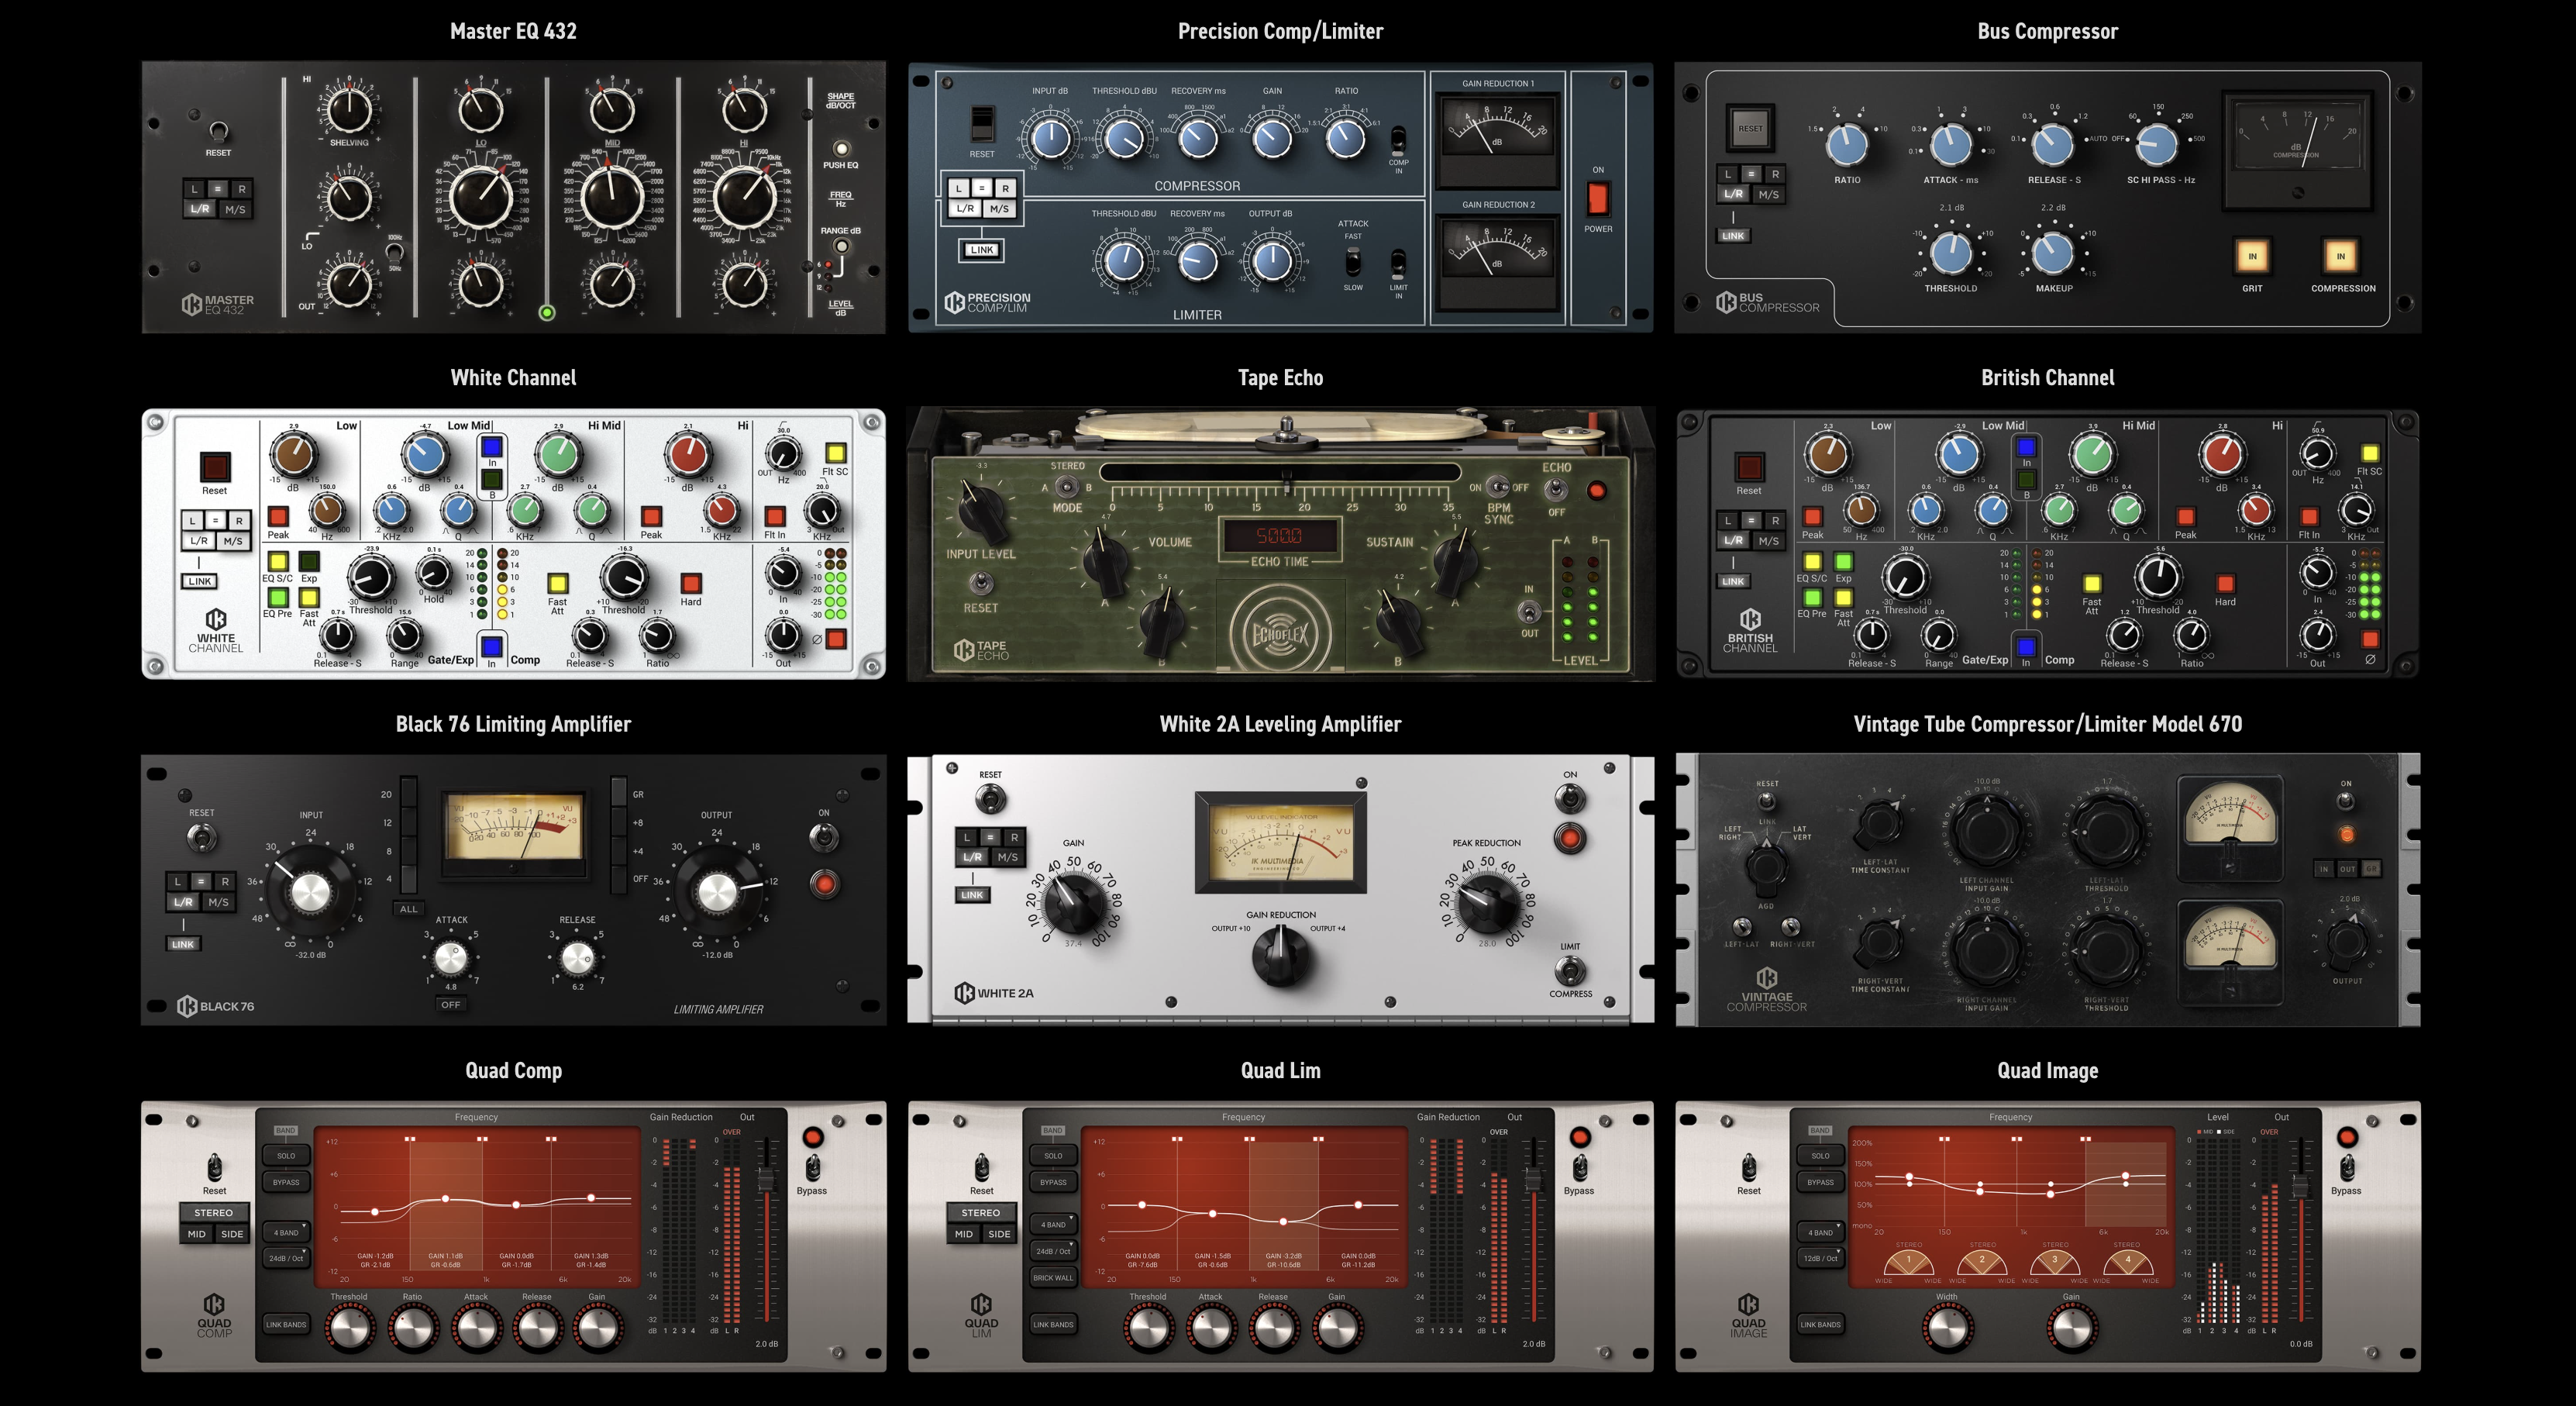Open the 4 BAND dropdown on Quad Lim
This screenshot has height=1406, width=2576.
pos(1053,1224)
